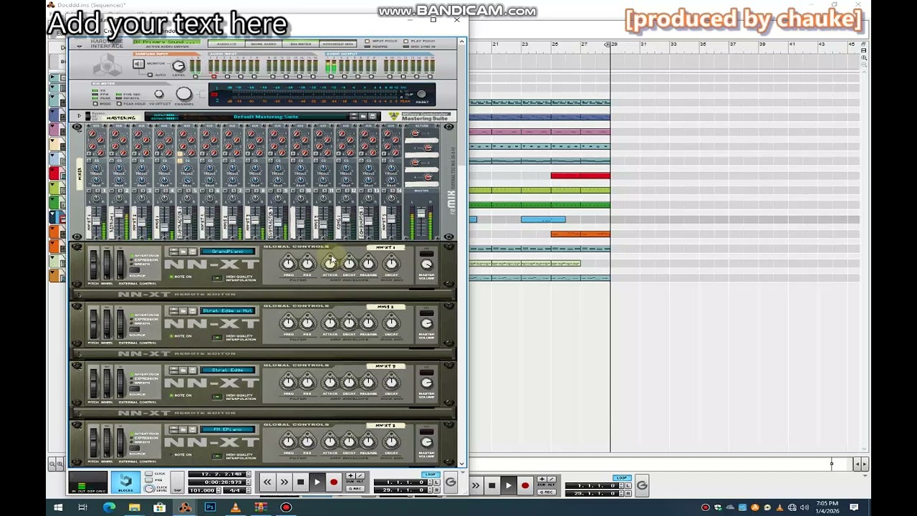Click the VU Offset knob
The height and width of the screenshot is (516, 917).
coord(159,94)
